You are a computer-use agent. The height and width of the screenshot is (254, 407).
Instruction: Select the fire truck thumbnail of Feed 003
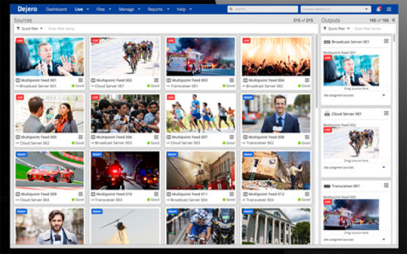(201, 57)
